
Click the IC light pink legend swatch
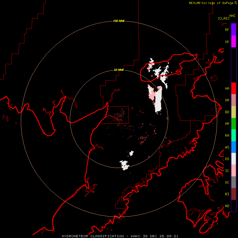click(x=234, y=171)
